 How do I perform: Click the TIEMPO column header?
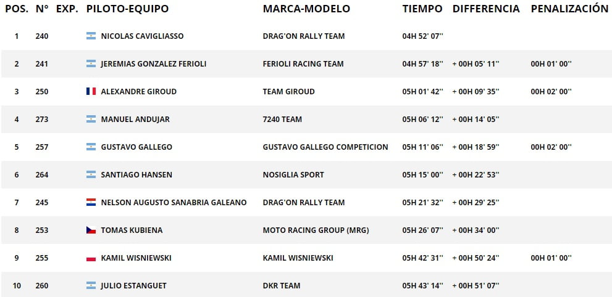click(x=422, y=9)
